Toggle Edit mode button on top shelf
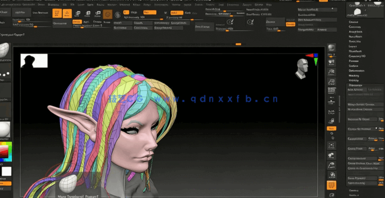385x198 pixels. pyautogui.click(x=57, y=13)
